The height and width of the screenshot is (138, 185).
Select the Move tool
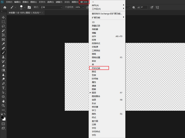[x=3, y=17]
